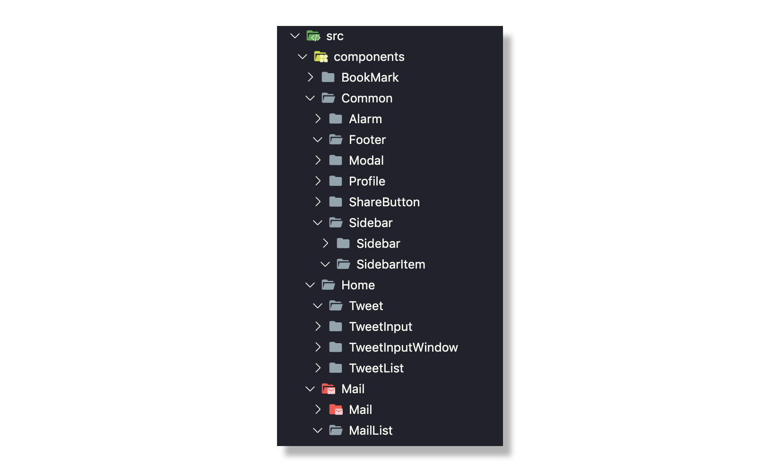Select the Footer folder label
The image size is (780, 472).
pyautogui.click(x=367, y=140)
